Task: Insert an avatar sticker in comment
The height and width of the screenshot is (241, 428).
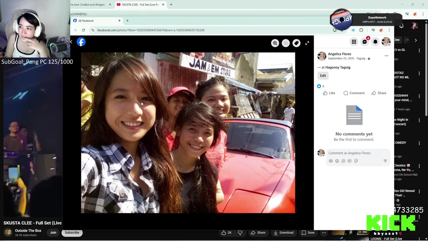Action: [x=331, y=161]
